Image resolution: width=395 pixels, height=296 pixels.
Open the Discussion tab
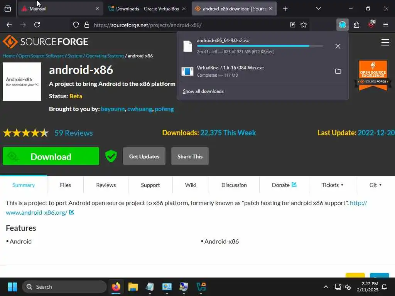point(234,185)
